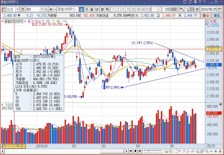Select the 월 (monthly) period tab
Viewport: 224px width, 155px height.
click(x=92, y=9)
